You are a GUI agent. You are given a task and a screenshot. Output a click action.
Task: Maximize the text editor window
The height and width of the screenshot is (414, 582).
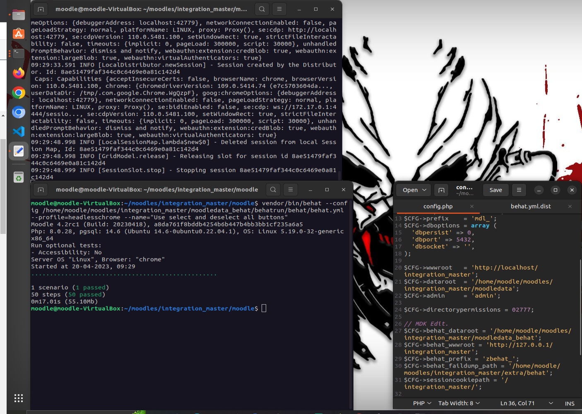[556, 190]
